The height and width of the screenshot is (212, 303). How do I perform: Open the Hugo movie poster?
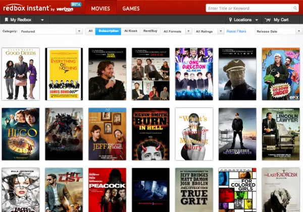(21, 134)
